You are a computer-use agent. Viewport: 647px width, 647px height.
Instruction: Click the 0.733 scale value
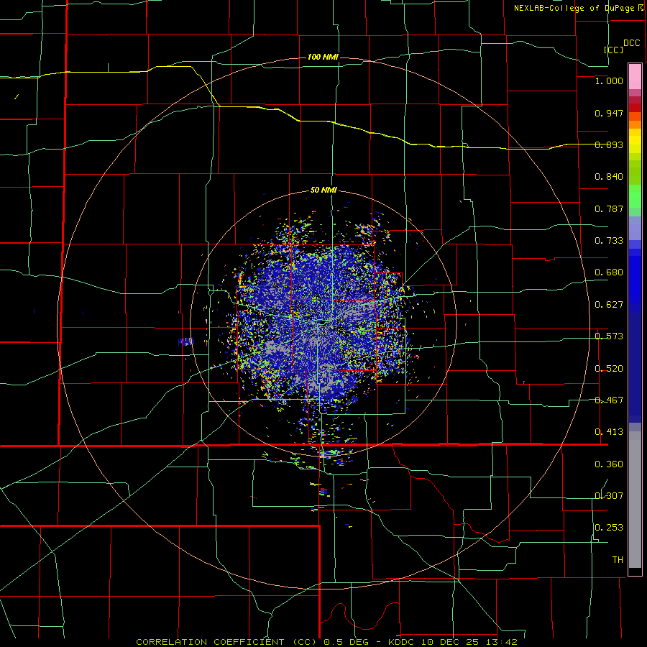point(609,241)
